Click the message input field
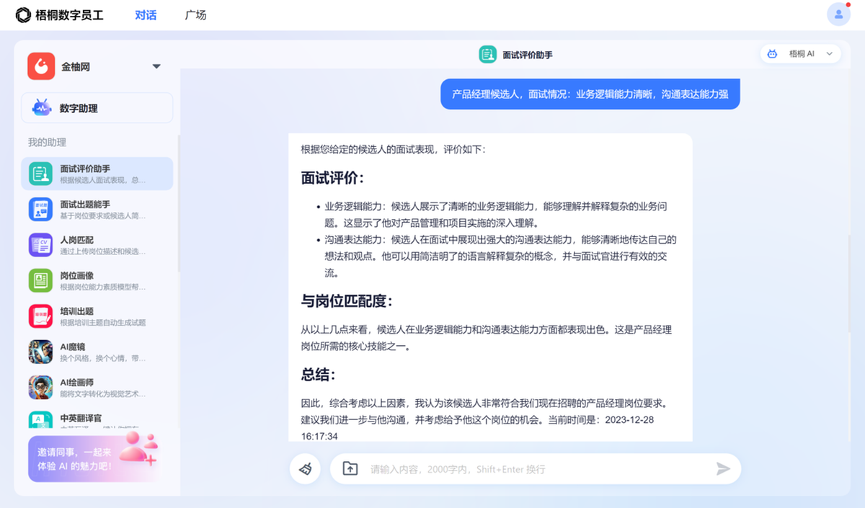This screenshot has width=865, height=508. [533, 469]
